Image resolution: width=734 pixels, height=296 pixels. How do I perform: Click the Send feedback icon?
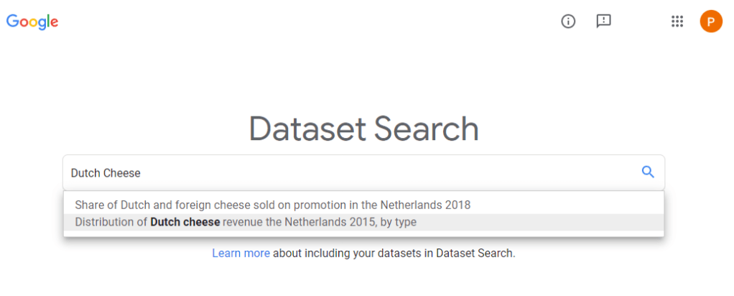point(603,22)
